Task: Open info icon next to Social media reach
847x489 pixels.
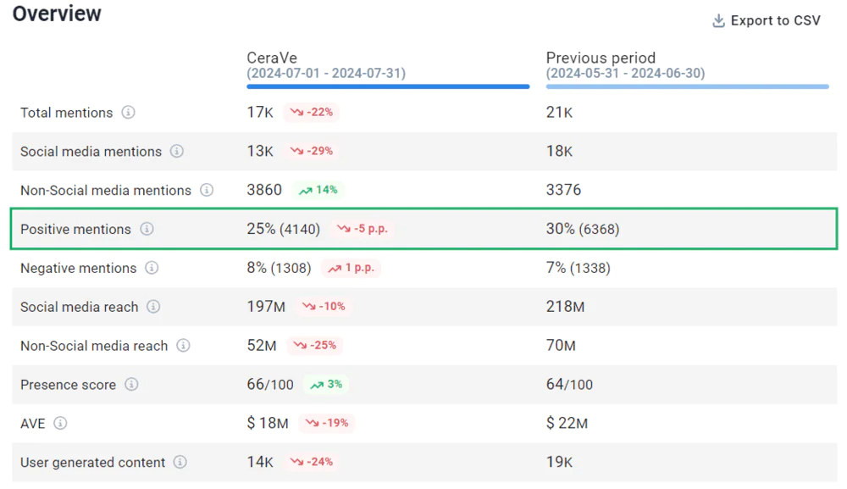Action: click(153, 307)
